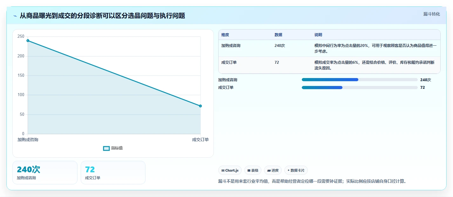The height and width of the screenshot is (197, 453).
Task: Click the footnote starting 漏斗不是用来套行业平均值
Action: click(312, 181)
